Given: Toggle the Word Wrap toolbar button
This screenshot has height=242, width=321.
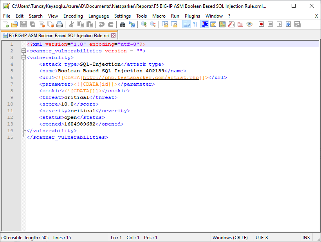Looking at the screenshot, I should point(186,24).
